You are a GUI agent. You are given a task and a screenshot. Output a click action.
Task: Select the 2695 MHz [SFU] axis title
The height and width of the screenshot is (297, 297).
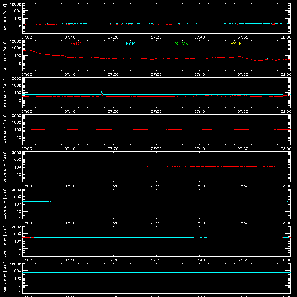pyautogui.click(x=5, y=167)
